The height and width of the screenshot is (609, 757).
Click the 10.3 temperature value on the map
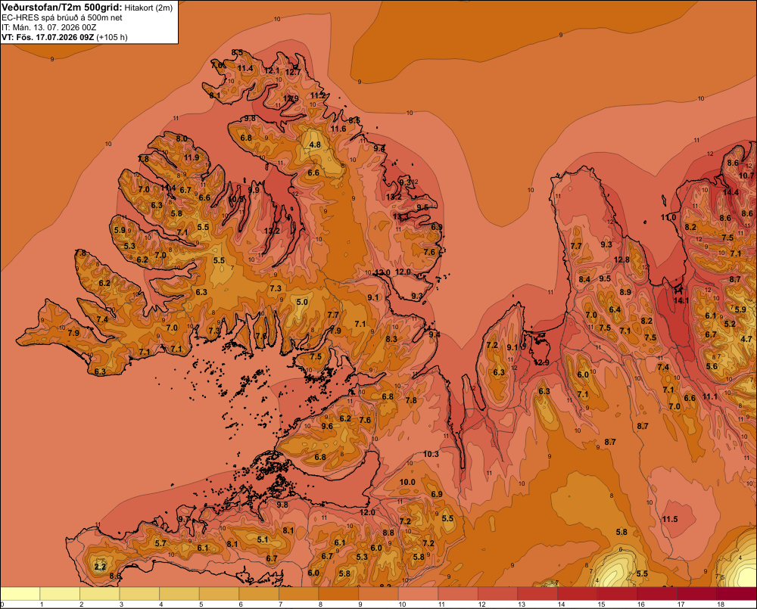tap(431, 454)
